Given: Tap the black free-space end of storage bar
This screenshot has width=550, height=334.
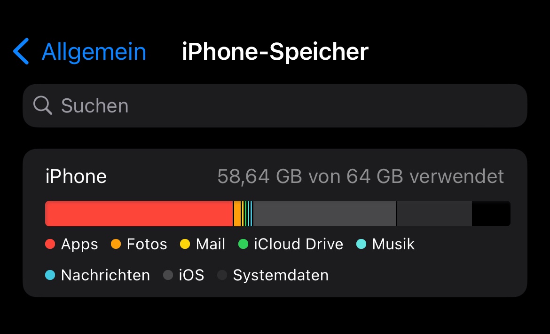Looking at the screenshot, I should 491,214.
